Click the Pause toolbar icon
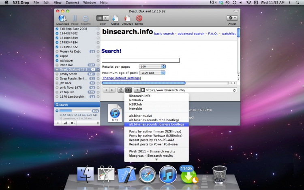The image size is (304, 190). (x=75, y=18)
